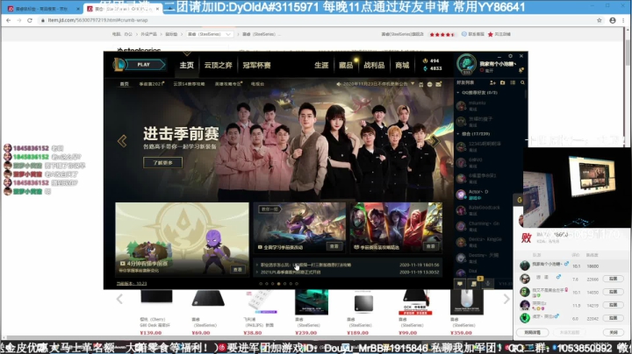Click 查看 on the rightmost champions card
Image resolution: width=632 pixels, height=354 pixels.
(x=431, y=246)
